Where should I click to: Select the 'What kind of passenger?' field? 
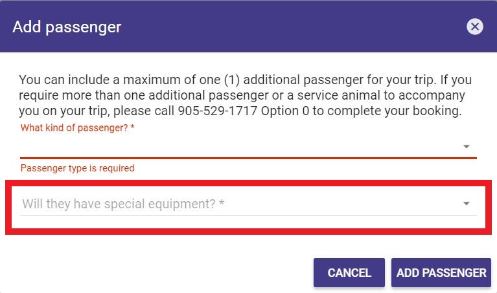click(x=248, y=146)
